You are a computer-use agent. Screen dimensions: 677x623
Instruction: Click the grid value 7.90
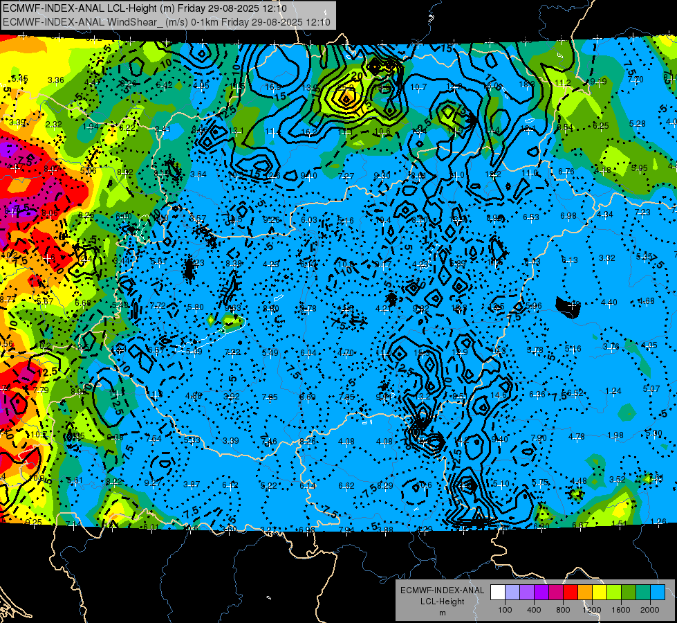click(539, 438)
